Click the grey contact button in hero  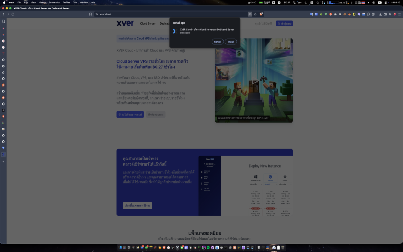pos(156,114)
